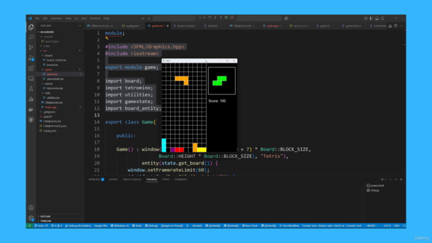The image size is (432, 243).
Task: Click Build in the status bar
Action: pyautogui.click(x=136, y=225)
